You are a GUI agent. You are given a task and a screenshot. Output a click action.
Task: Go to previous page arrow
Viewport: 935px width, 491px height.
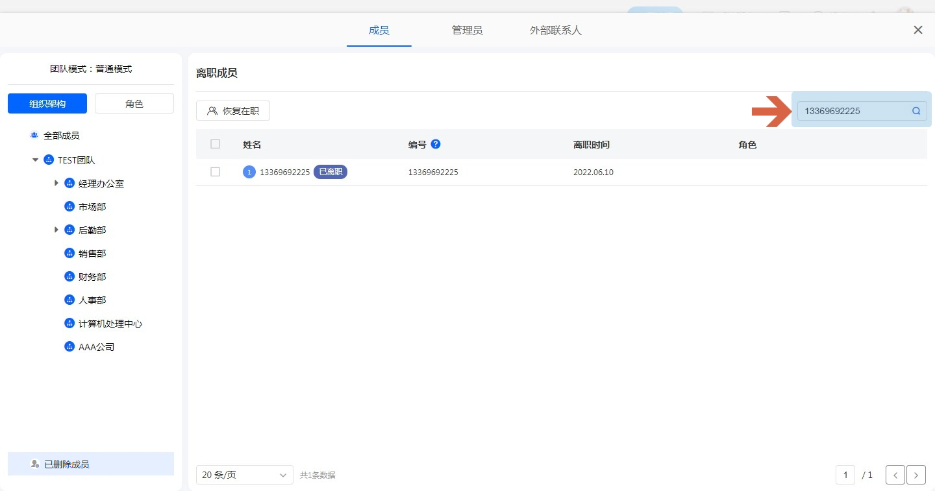(x=895, y=475)
